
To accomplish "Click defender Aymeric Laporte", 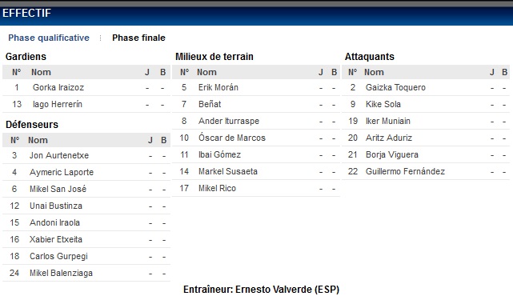I will (62, 172).
